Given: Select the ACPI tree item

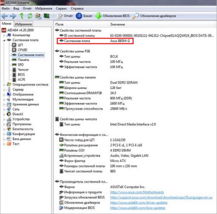Looking at the screenshot, I should pyautogui.click(x=19, y=79).
